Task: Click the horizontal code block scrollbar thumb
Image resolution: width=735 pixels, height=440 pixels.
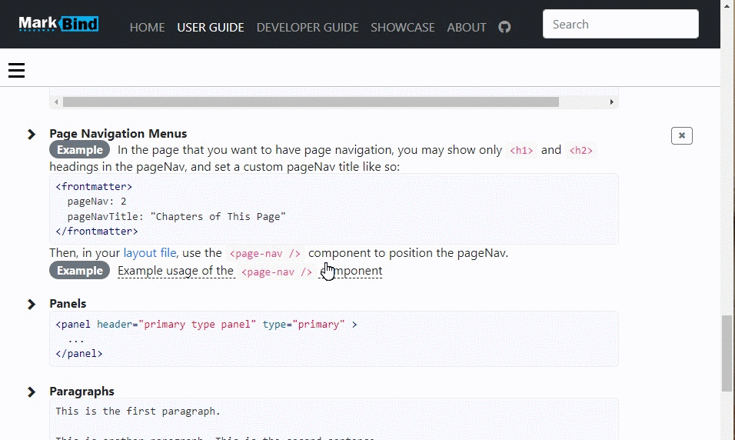Action: (x=311, y=102)
